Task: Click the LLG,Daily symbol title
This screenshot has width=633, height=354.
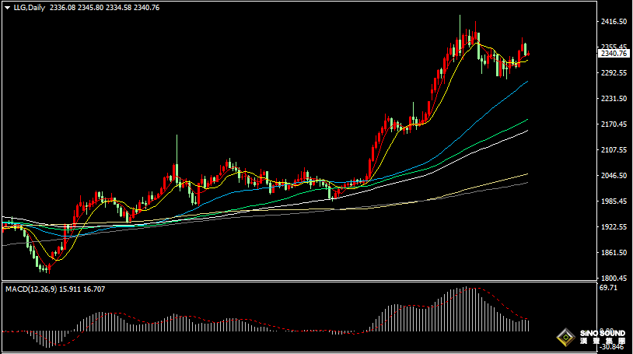Action: [x=29, y=7]
